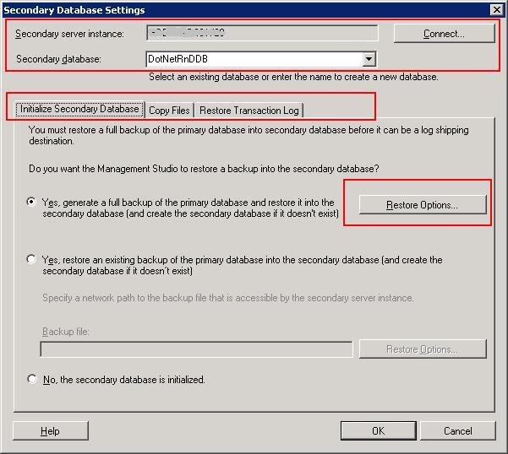Click the 'Backup file:' label

tap(66, 332)
